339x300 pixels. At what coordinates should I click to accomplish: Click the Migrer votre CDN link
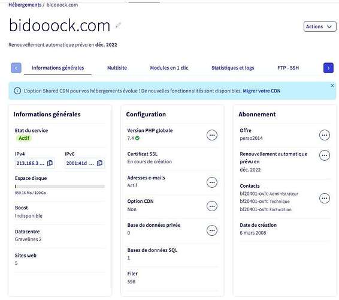[x=262, y=91]
